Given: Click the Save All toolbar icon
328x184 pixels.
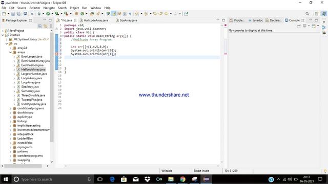Looking at the screenshot, I should [18, 14].
